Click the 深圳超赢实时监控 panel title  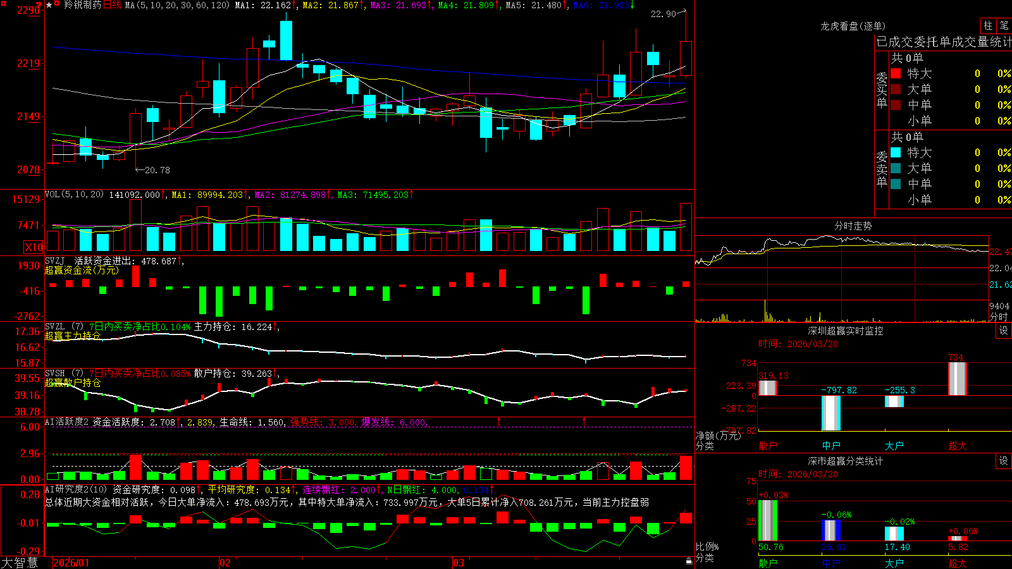coord(845,331)
